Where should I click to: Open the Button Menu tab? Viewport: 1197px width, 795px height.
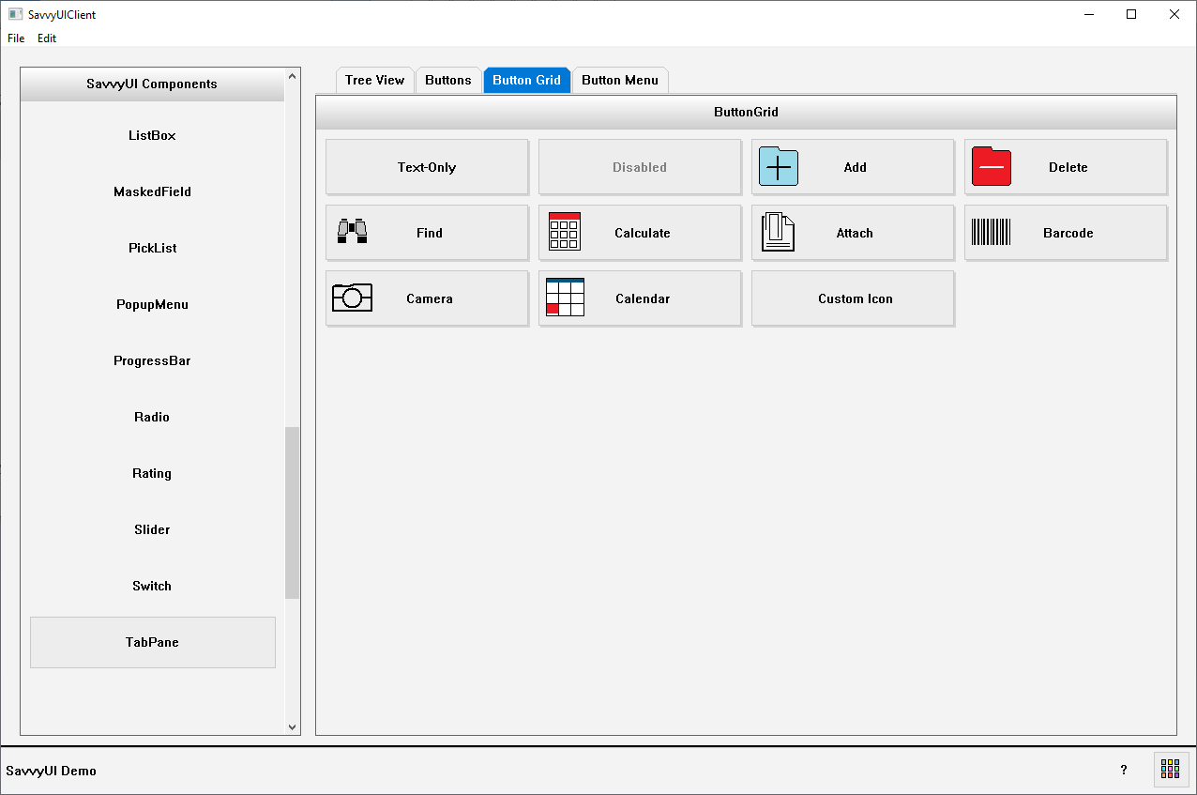coord(619,80)
